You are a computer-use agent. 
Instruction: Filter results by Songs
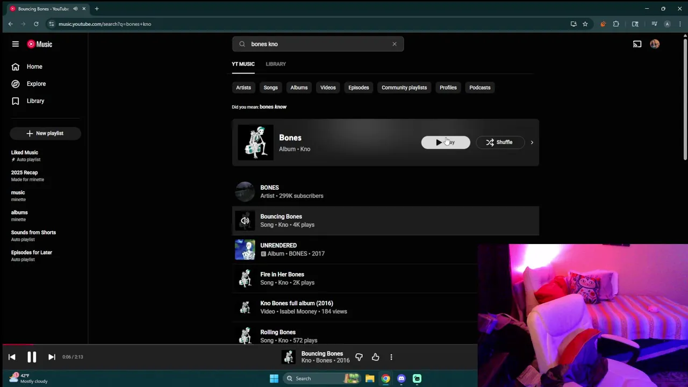(x=270, y=88)
